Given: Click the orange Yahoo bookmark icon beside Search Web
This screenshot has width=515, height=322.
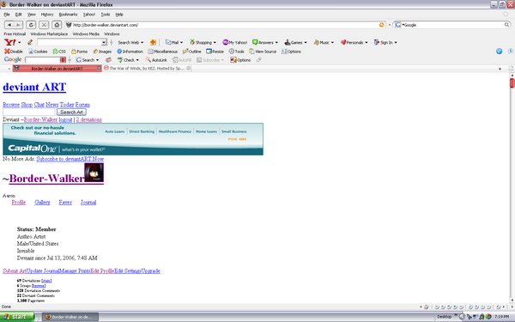Looking at the screenshot, I should click(x=153, y=42).
